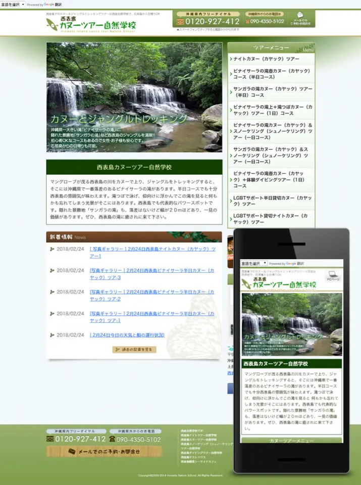The width and height of the screenshot is (361, 485).
Task: Click the phone mockup logo カヌーツアー自然学校
Action: pos(279,283)
